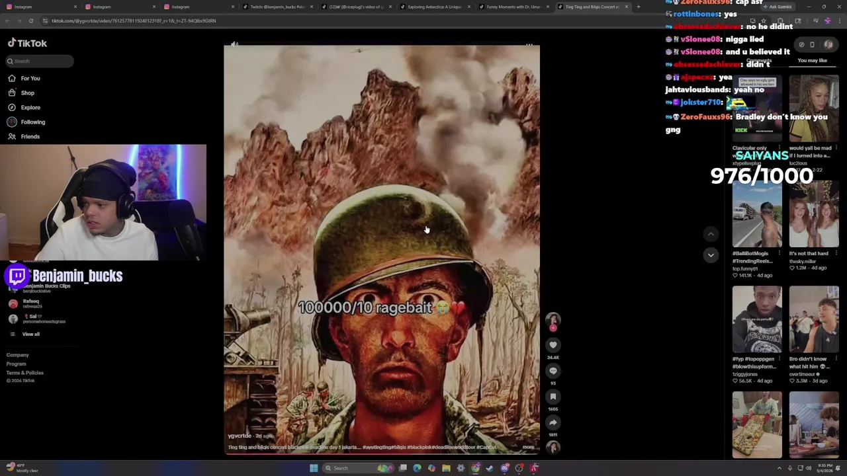Open the '#BalliBolMogis' recommended video thumbnail
Viewport: 847px width, 476px height.
pos(757,214)
